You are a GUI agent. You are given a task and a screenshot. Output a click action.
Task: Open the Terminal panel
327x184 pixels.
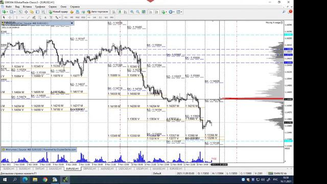(37, 12)
